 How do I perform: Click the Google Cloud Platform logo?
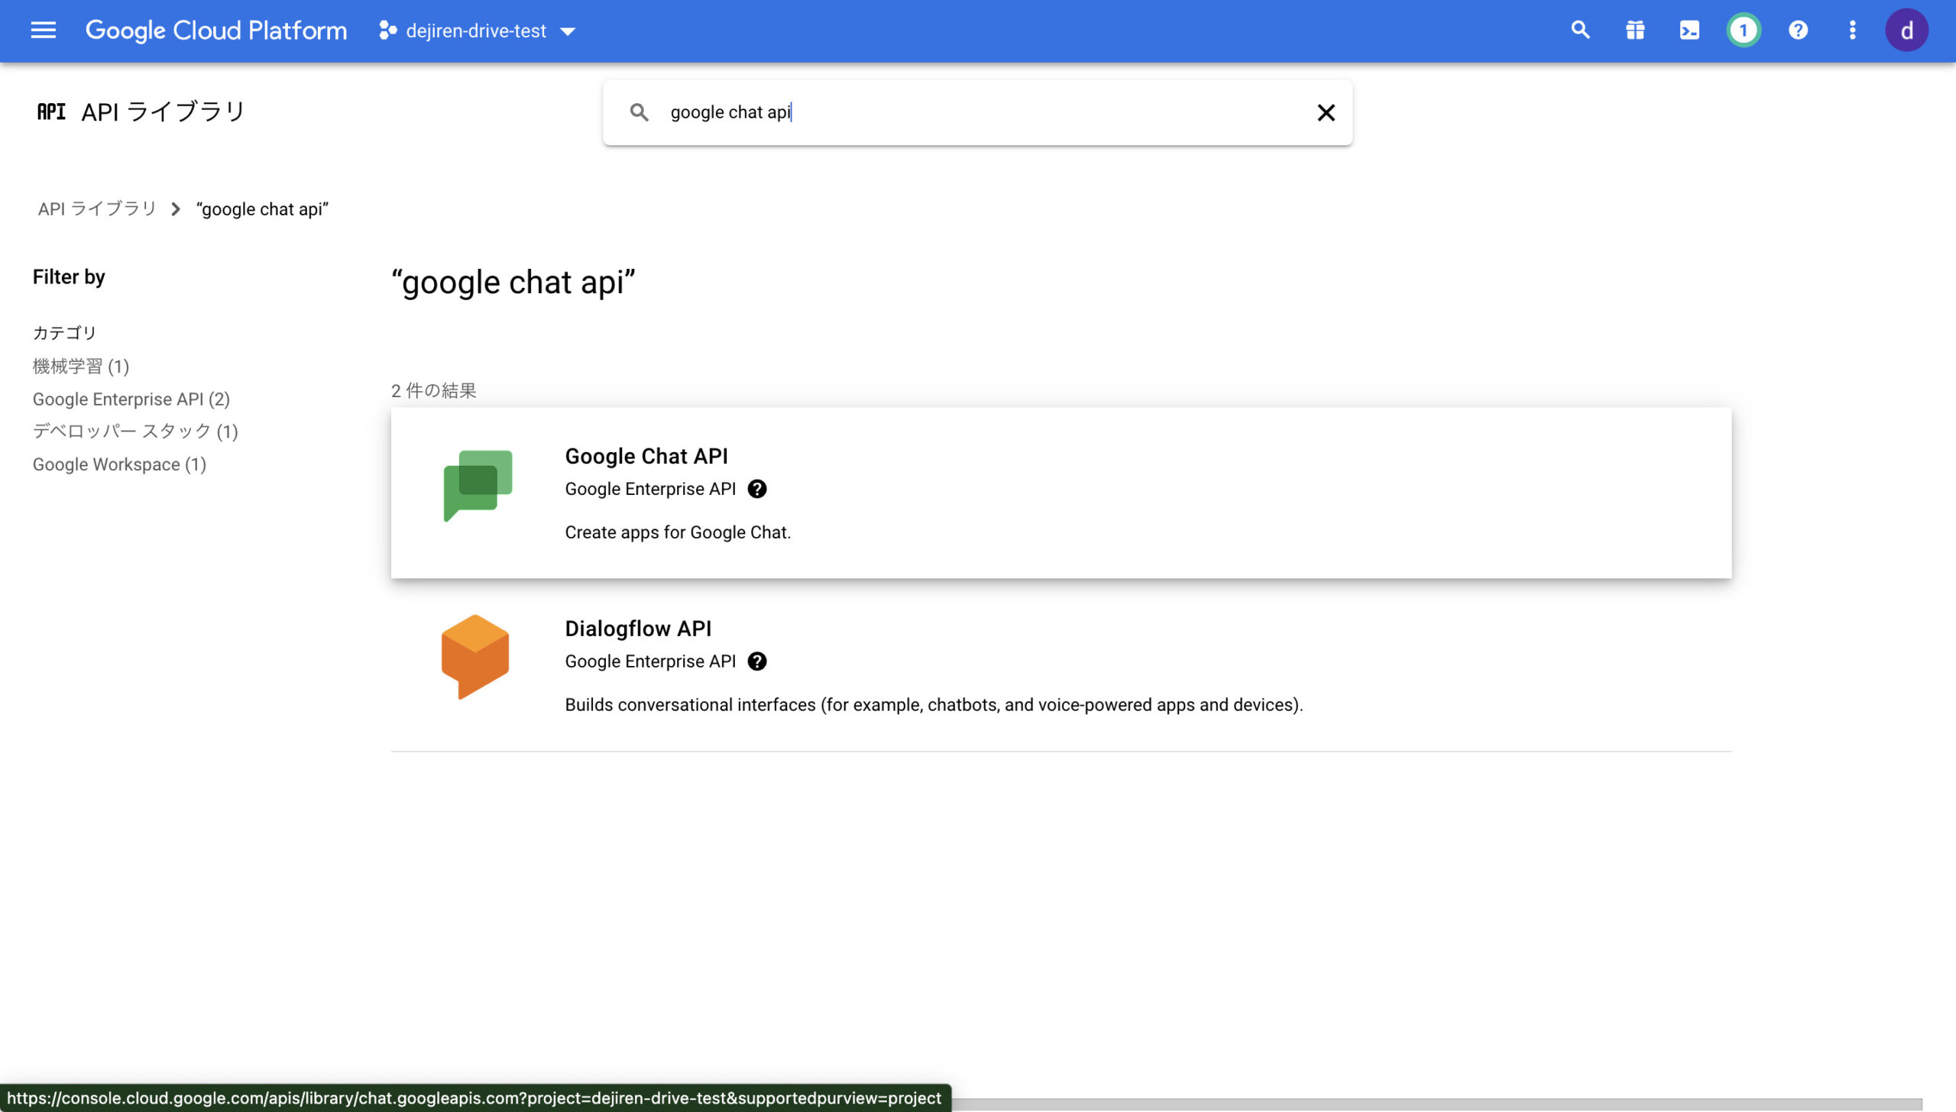[215, 31]
